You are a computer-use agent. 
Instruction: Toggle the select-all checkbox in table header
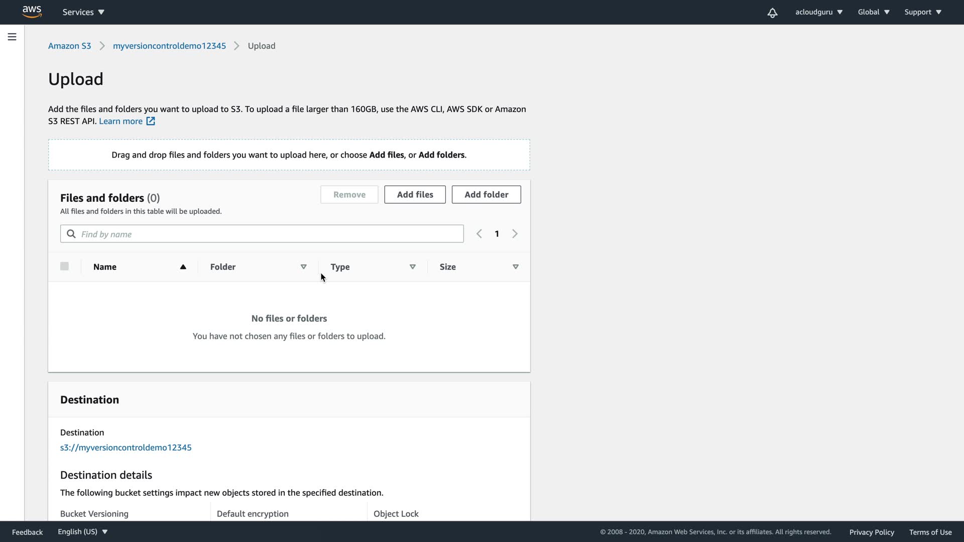click(x=64, y=266)
